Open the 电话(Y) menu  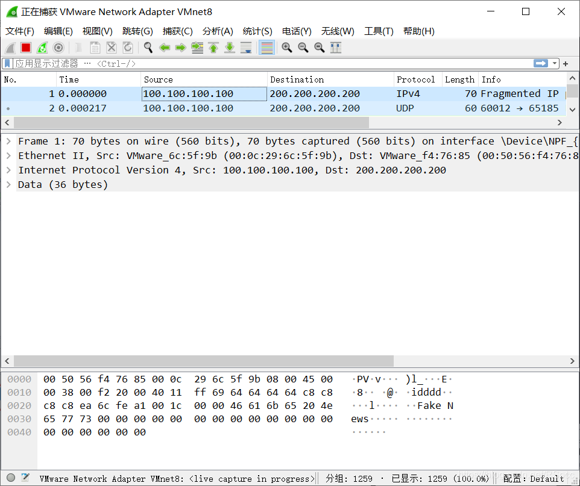click(x=297, y=31)
